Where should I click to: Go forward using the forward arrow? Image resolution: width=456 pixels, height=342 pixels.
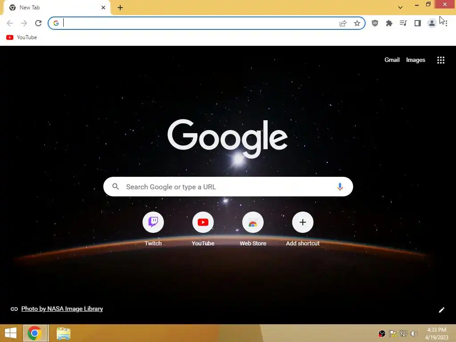[x=24, y=23]
